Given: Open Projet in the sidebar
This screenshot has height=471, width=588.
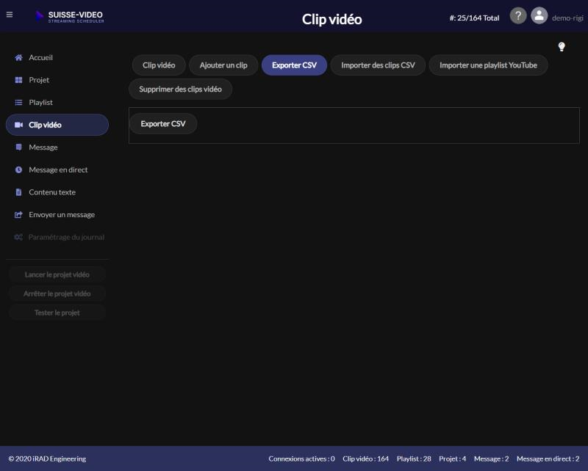Looking at the screenshot, I should pos(57,80).
